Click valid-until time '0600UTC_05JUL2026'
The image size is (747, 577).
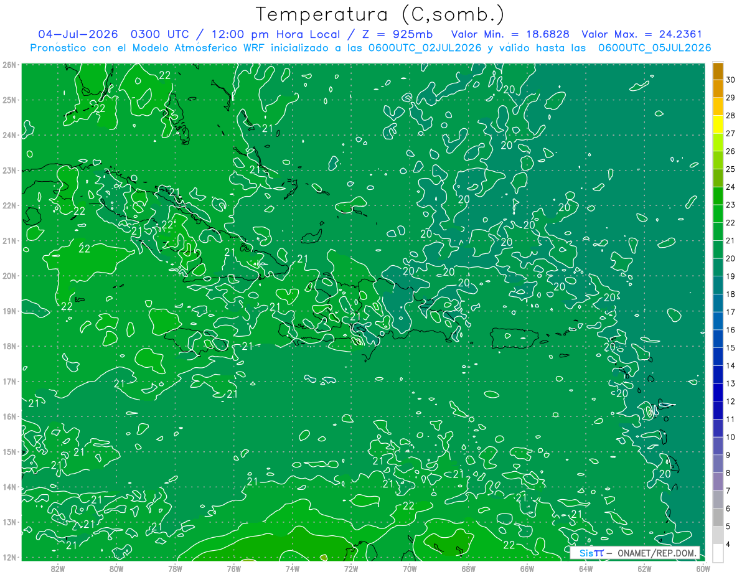tap(654, 48)
